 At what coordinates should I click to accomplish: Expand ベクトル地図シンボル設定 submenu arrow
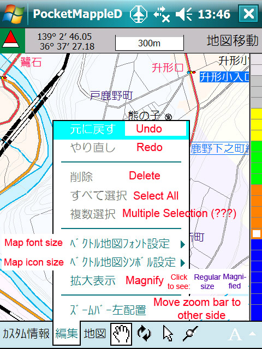[x=183, y=263]
